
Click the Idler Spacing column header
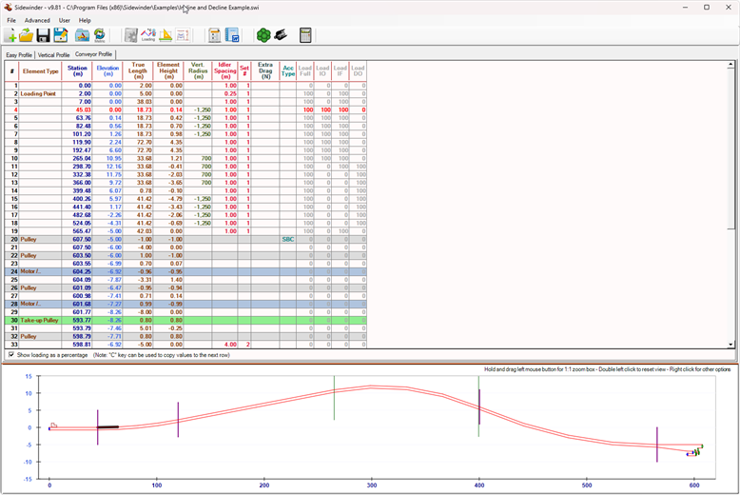[225, 70]
